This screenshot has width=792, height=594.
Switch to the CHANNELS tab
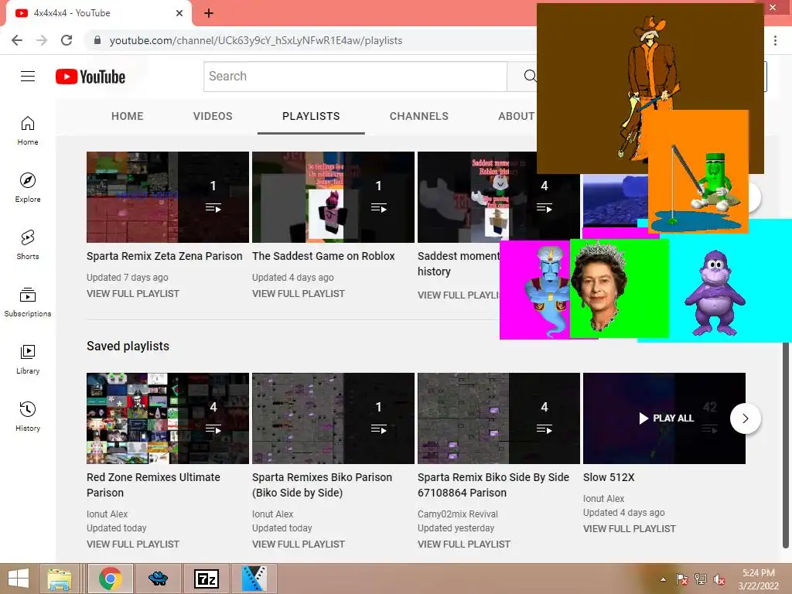tap(418, 116)
